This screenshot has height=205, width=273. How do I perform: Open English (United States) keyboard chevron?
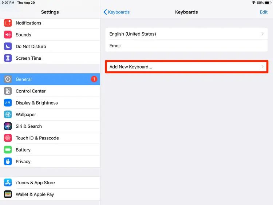[262, 34]
